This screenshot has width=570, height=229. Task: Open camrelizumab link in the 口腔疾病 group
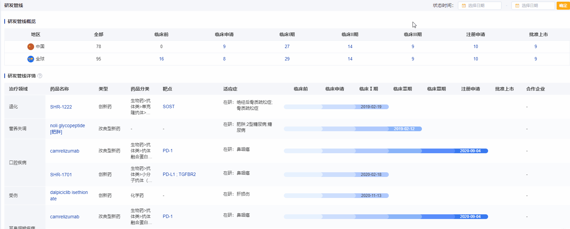(65, 151)
